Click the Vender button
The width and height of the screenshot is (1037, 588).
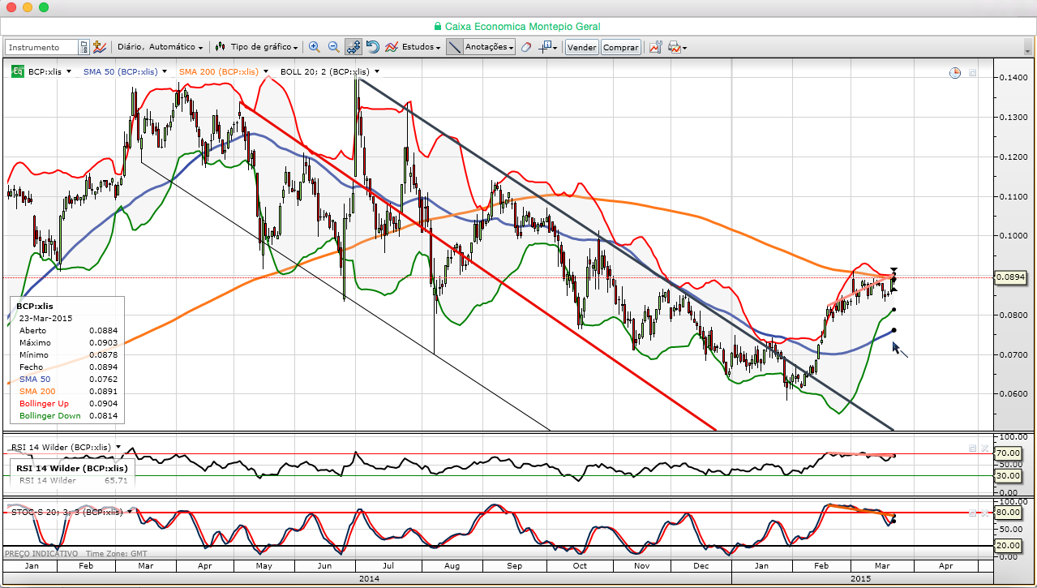tap(582, 47)
